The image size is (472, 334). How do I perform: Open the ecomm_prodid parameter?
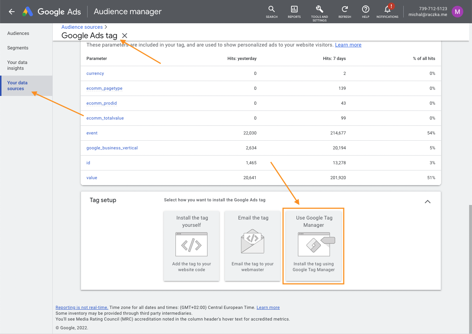tap(101, 103)
